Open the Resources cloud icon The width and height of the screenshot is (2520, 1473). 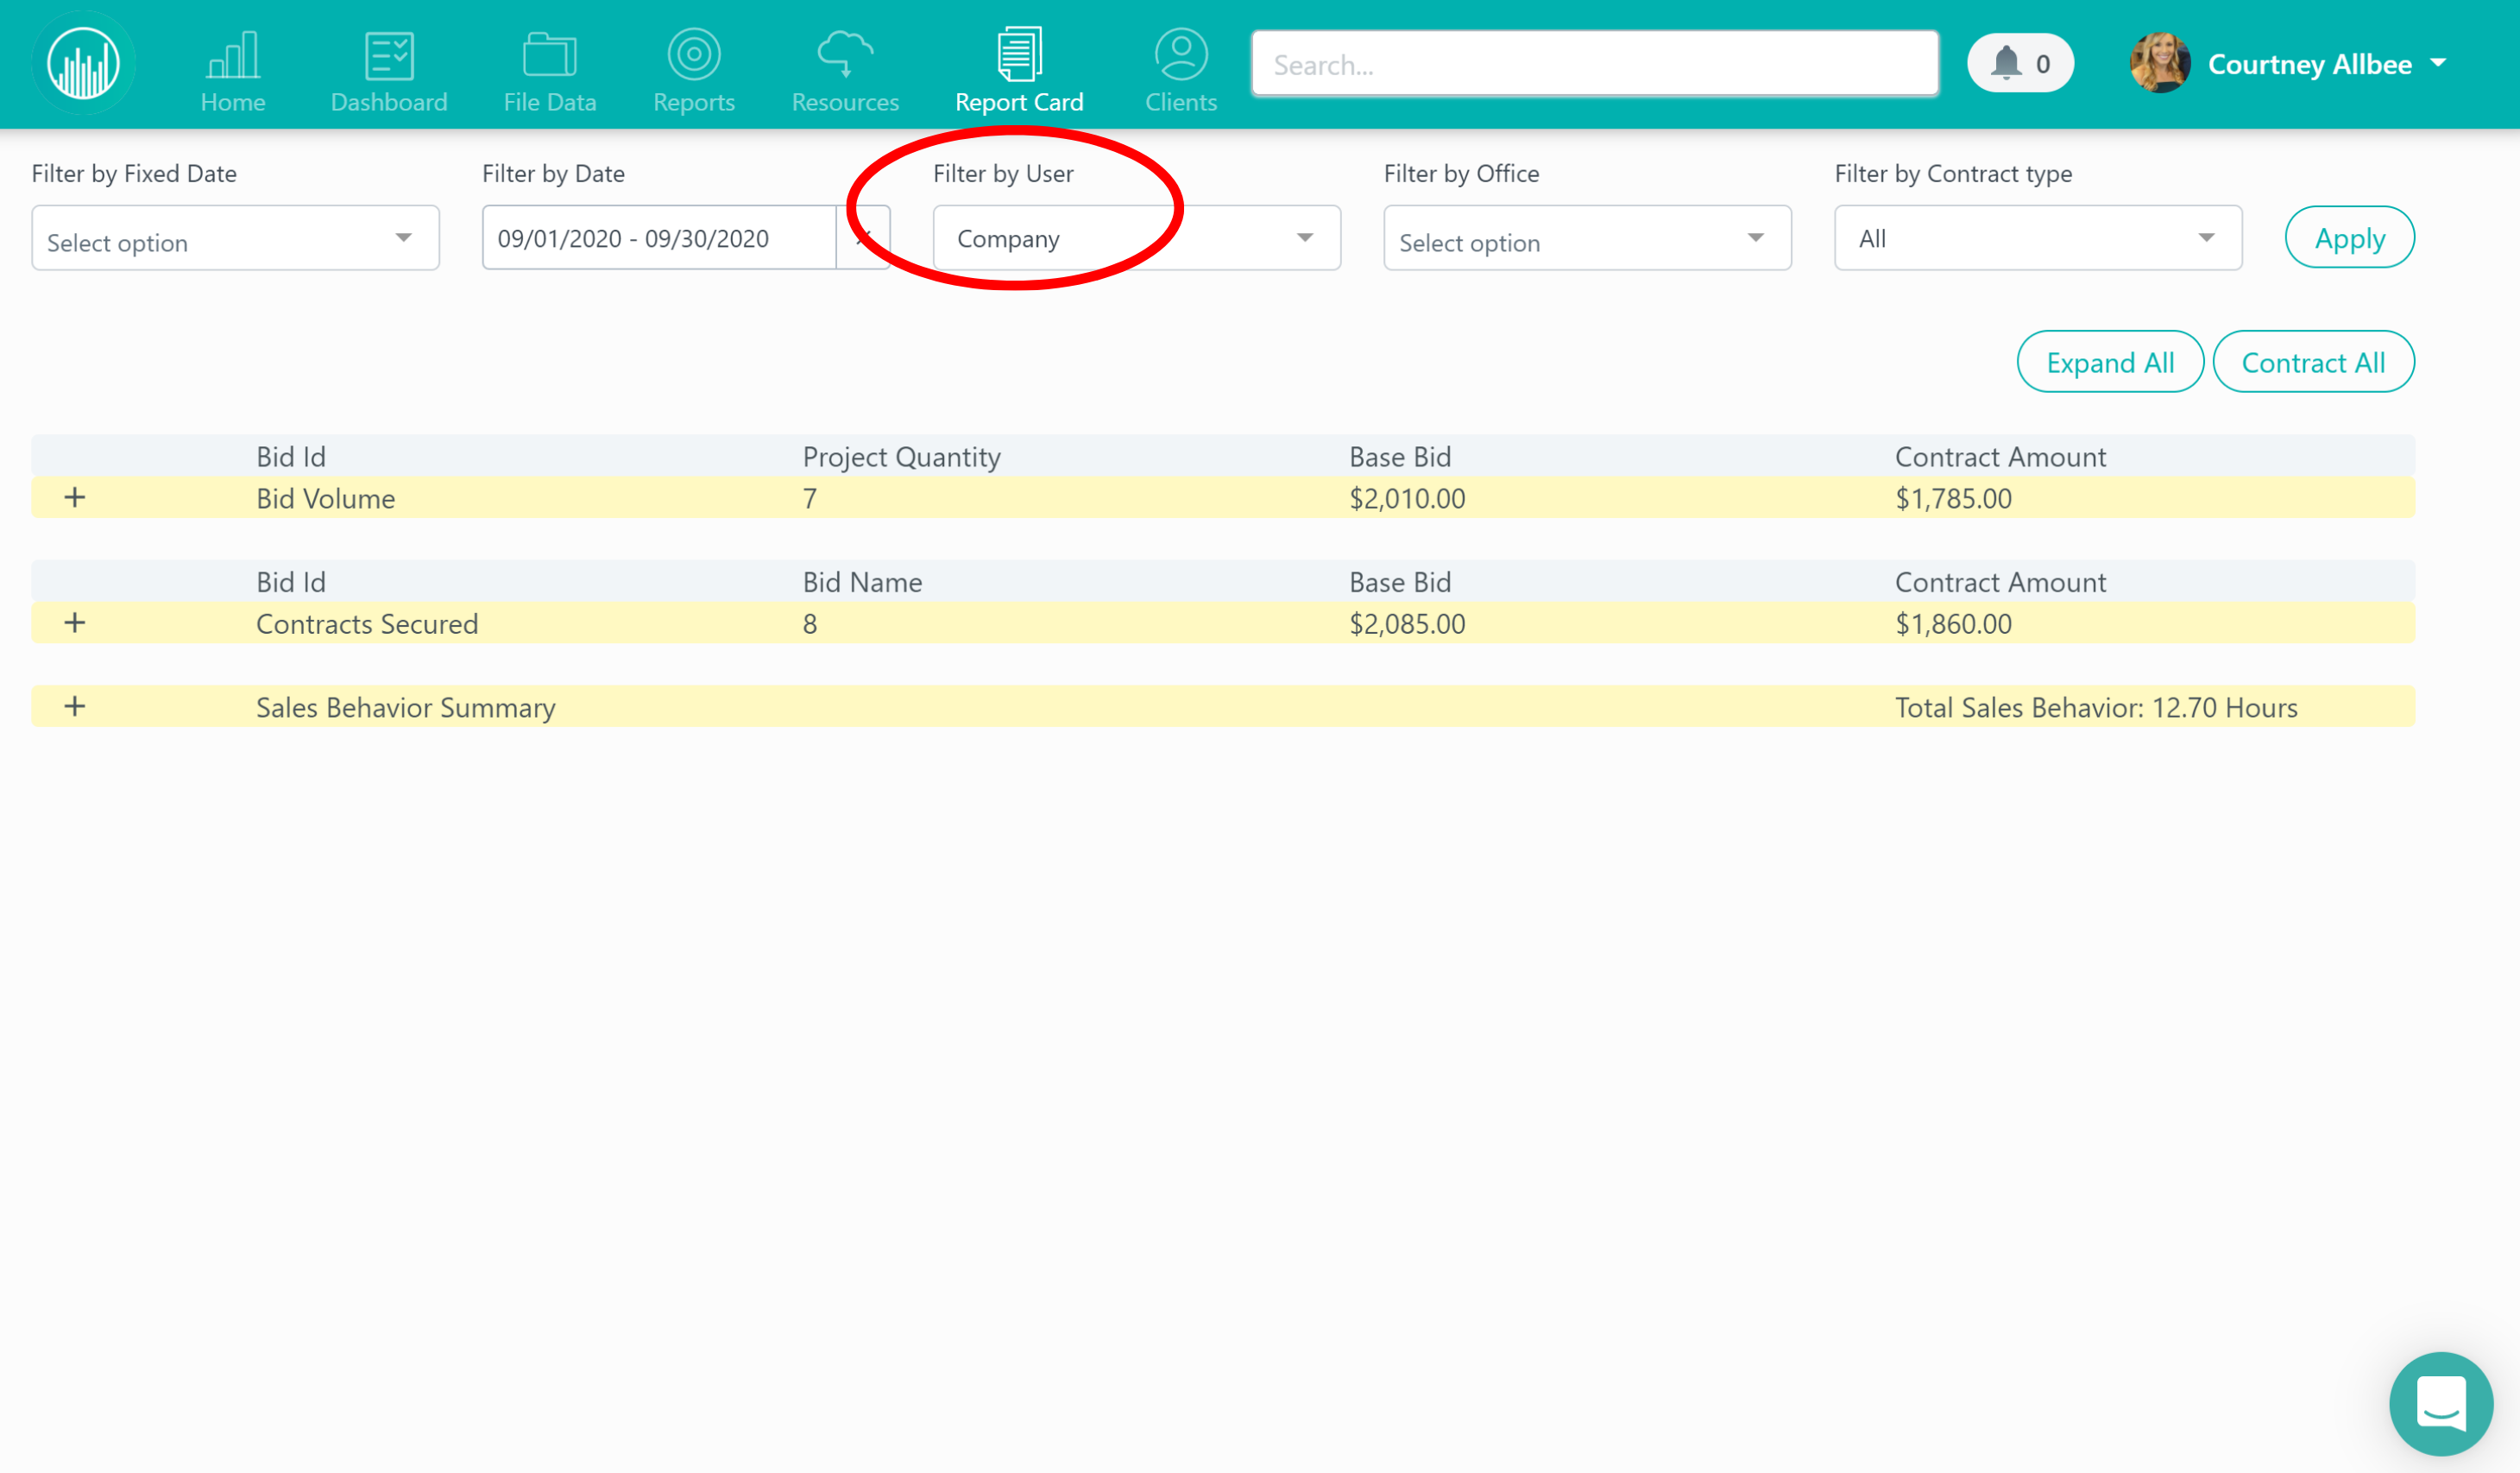tap(845, 54)
